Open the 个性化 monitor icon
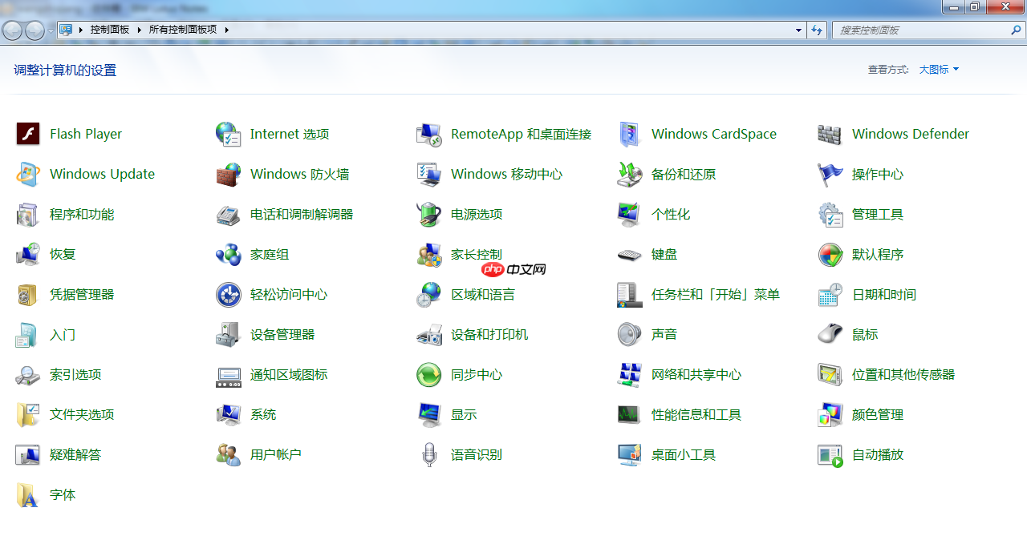The width and height of the screenshot is (1027, 540). (630, 214)
